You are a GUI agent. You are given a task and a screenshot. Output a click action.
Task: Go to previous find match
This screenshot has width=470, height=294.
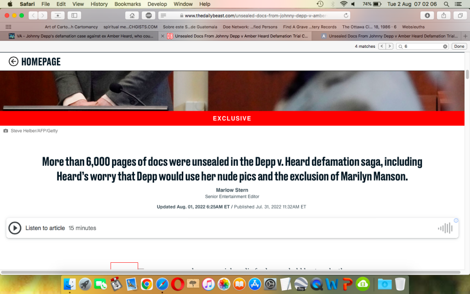pos(382,46)
